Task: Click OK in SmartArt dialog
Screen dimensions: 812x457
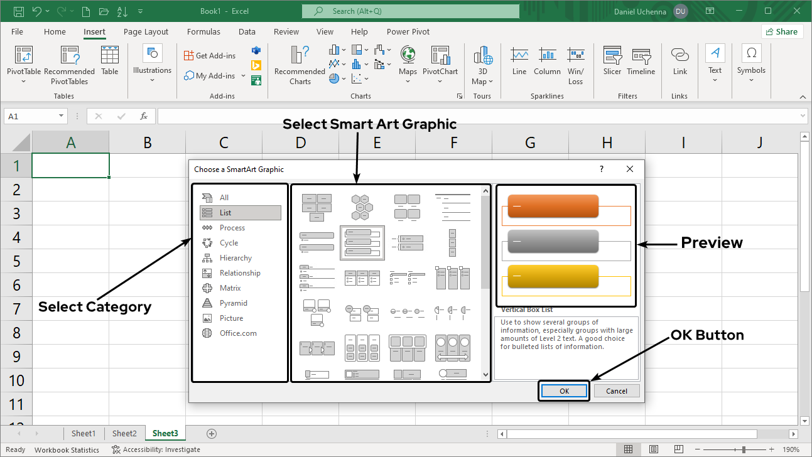Action: tap(564, 391)
